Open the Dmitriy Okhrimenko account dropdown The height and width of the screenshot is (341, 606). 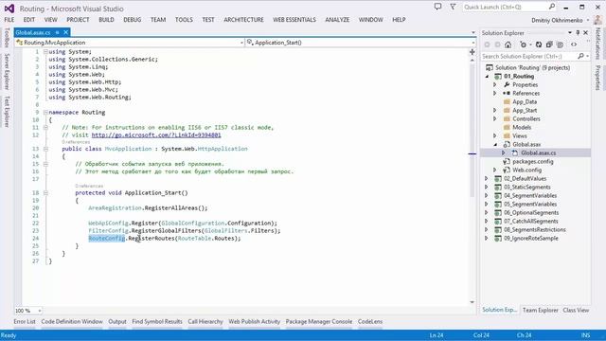click(x=588, y=20)
